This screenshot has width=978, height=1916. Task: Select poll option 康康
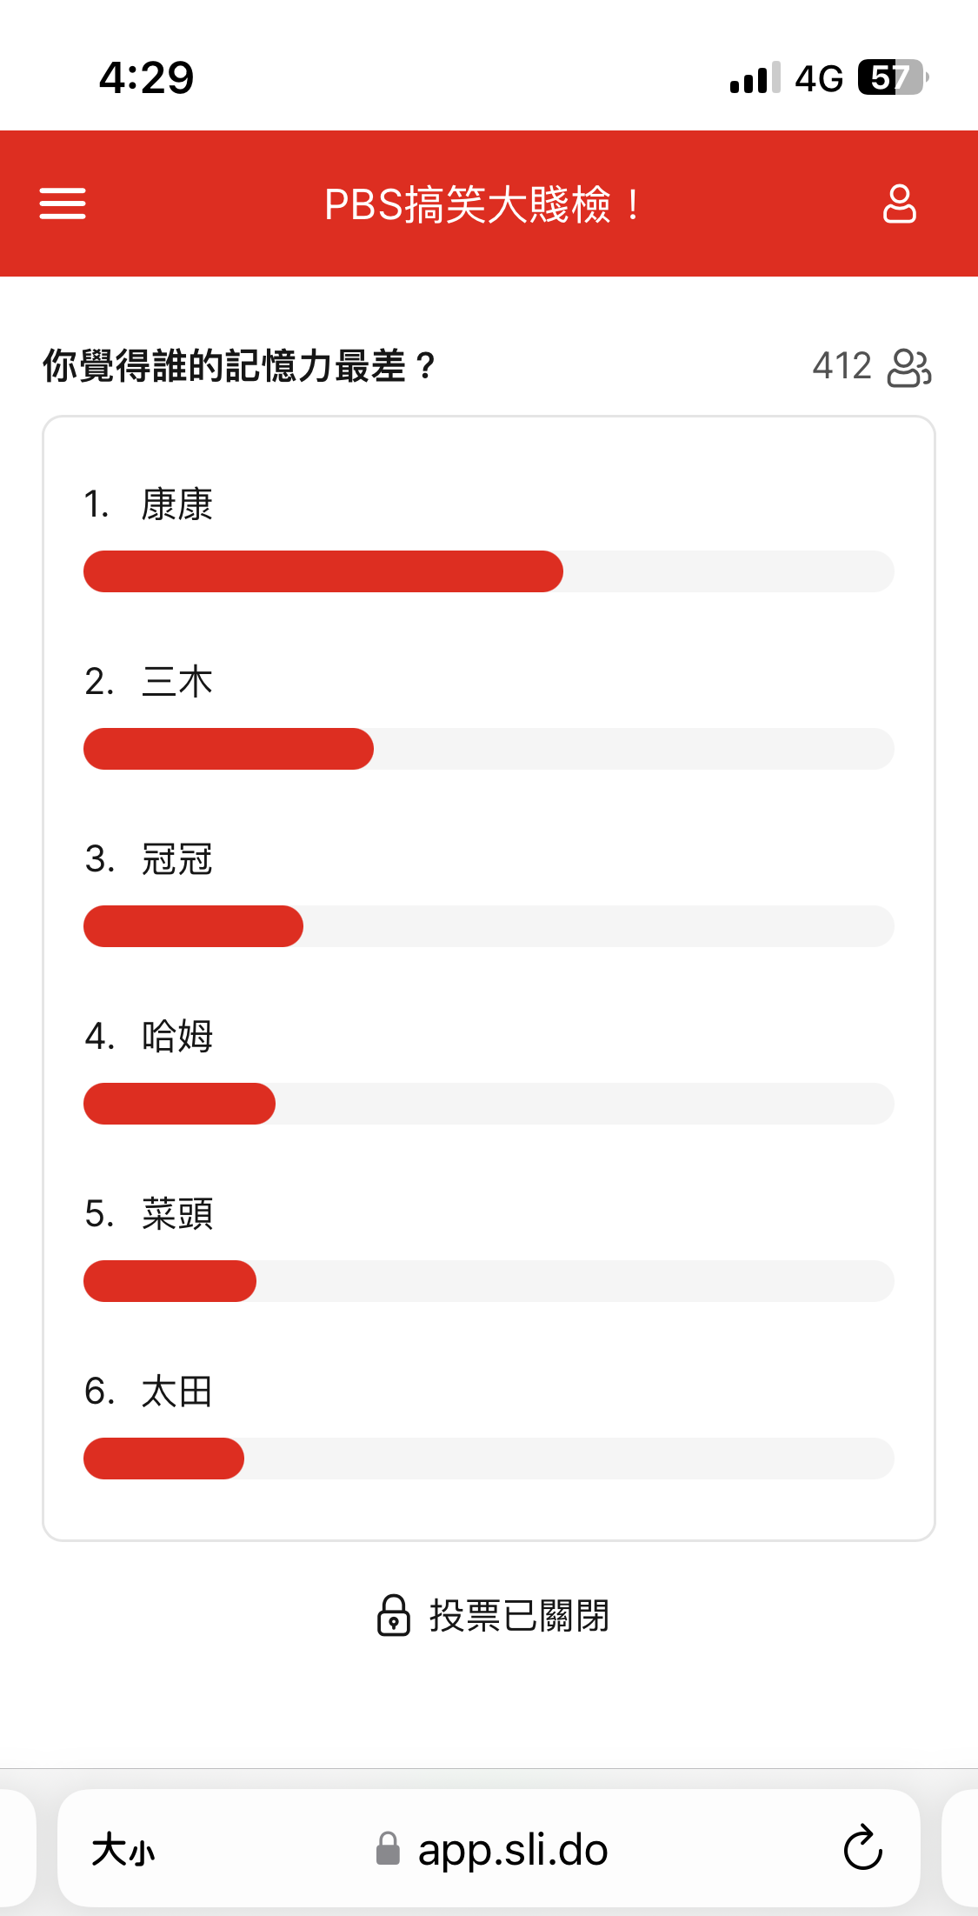click(177, 504)
